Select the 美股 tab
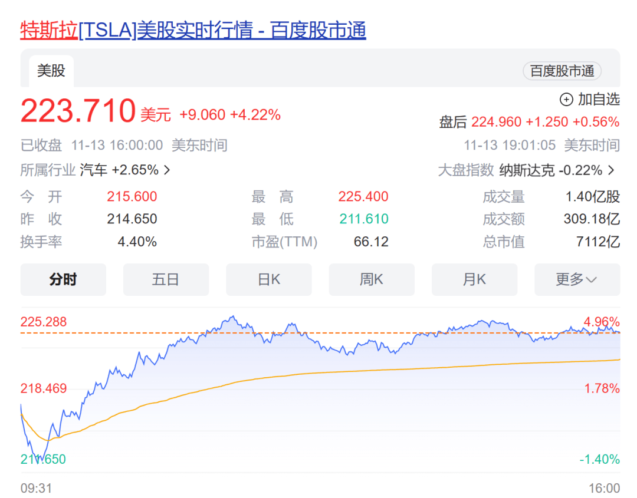The image size is (637, 498). pyautogui.click(x=51, y=71)
